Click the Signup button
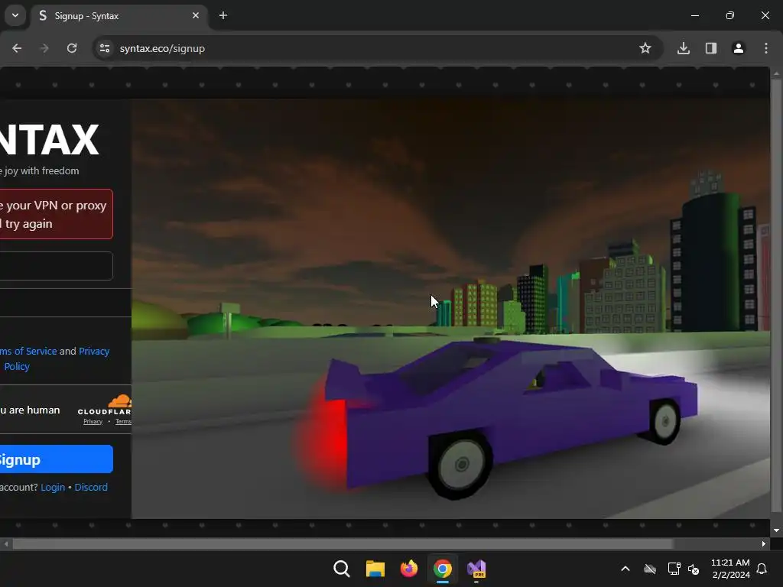 tap(57, 459)
